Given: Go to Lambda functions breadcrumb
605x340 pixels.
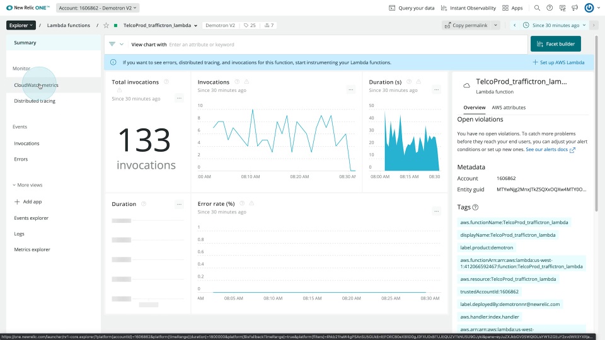Looking at the screenshot, I should 69,25.
